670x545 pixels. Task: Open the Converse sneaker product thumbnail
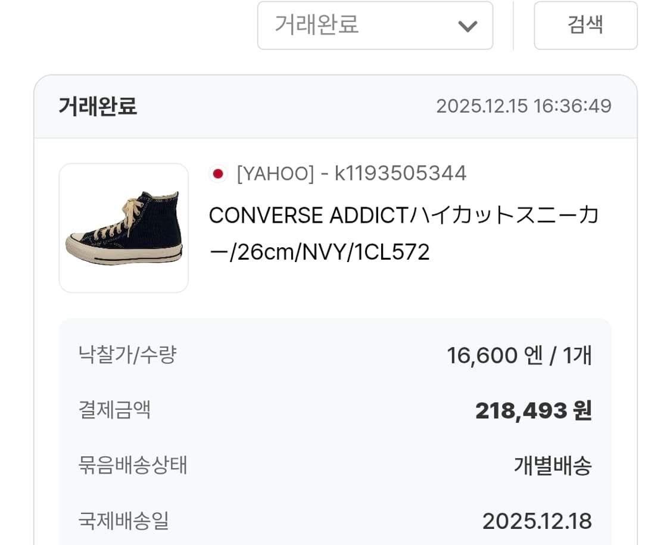pos(124,228)
